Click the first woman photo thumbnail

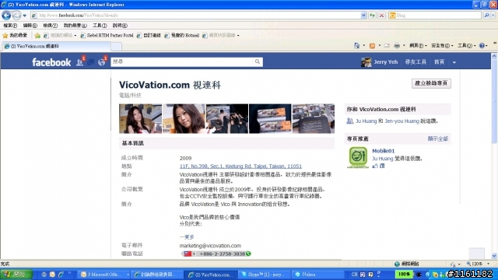tap(140, 118)
